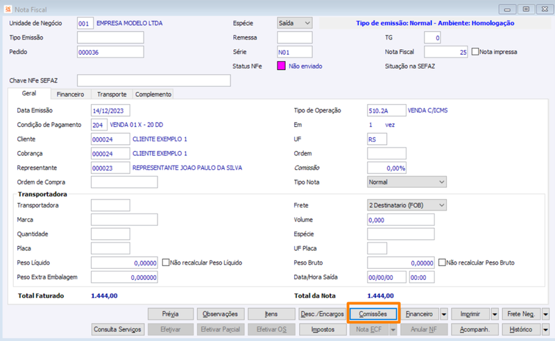This screenshot has height=341, width=555.
Task: Open the Itens button
Action: (x=271, y=314)
